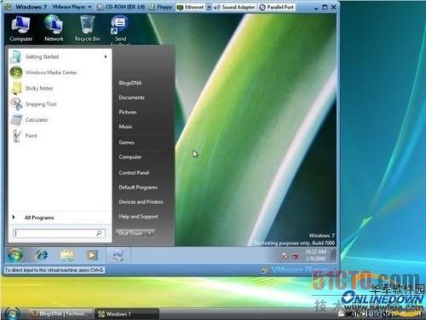Open the Shut Down options arrow
Image resolution: width=426 pixels, height=320 pixels.
click(x=150, y=233)
